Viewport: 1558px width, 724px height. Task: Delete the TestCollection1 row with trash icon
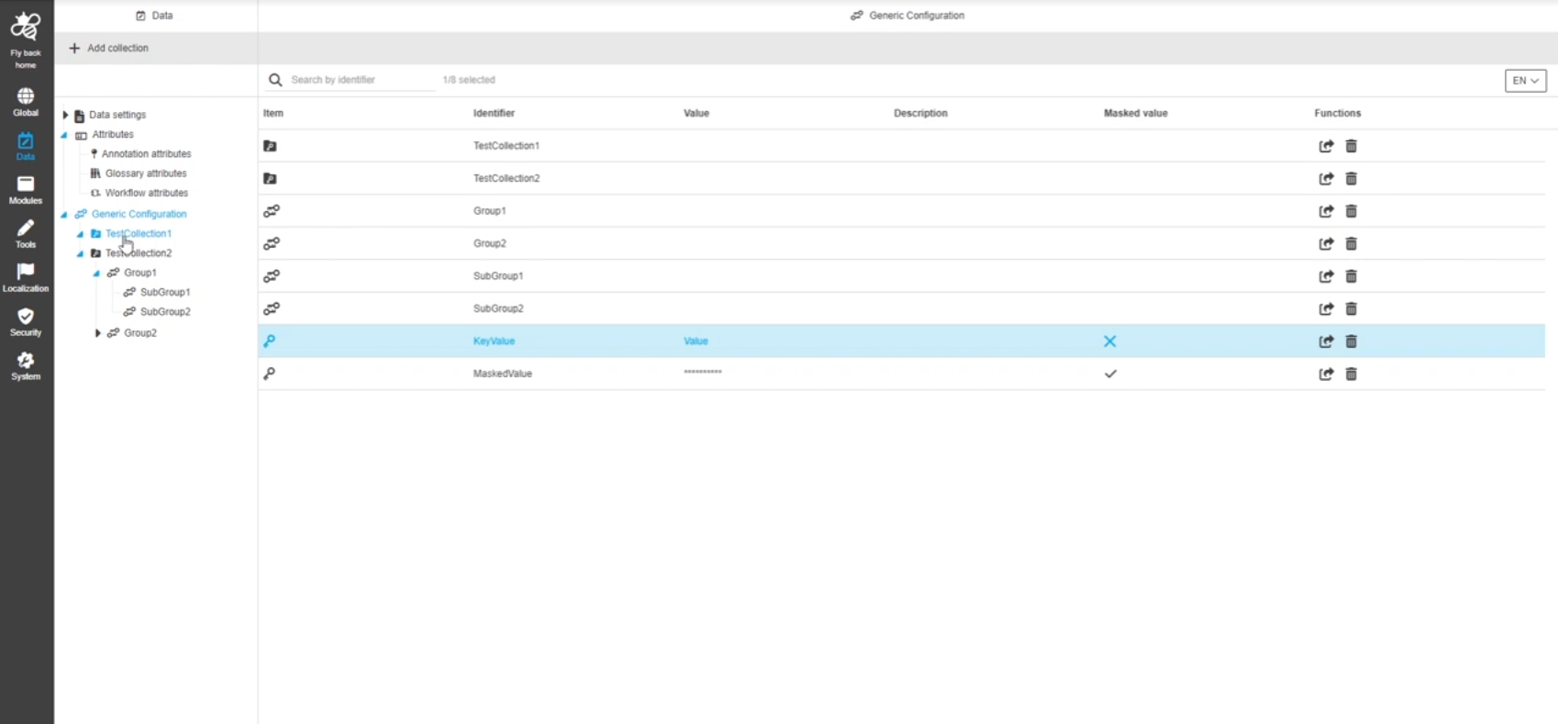[x=1351, y=146]
